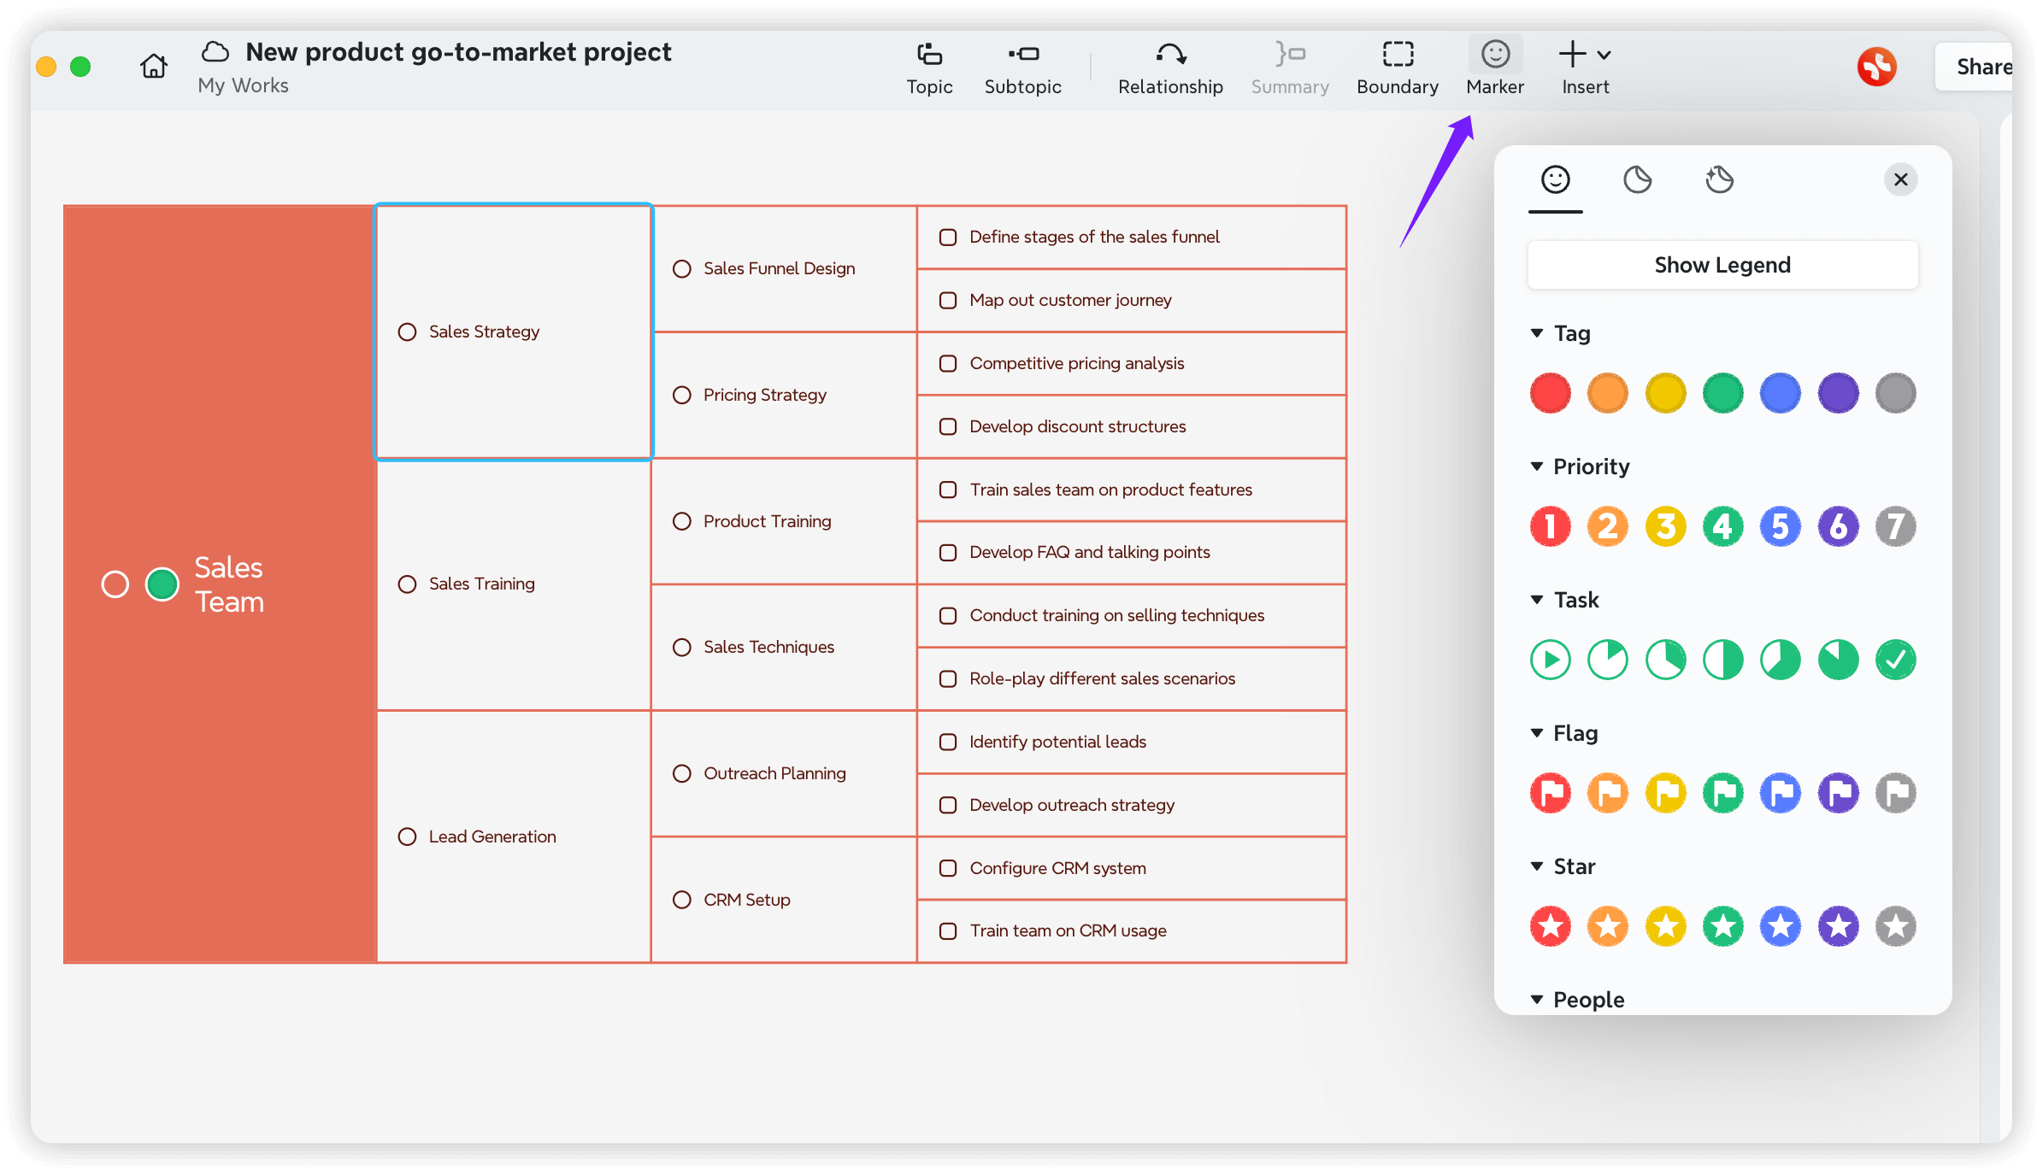Open the Insert dropdown chevron
2043x1174 pixels.
pyautogui.click(x=1605, y=53)
